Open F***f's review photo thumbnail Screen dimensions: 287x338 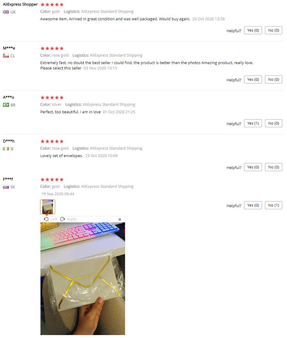coord(48,207)
